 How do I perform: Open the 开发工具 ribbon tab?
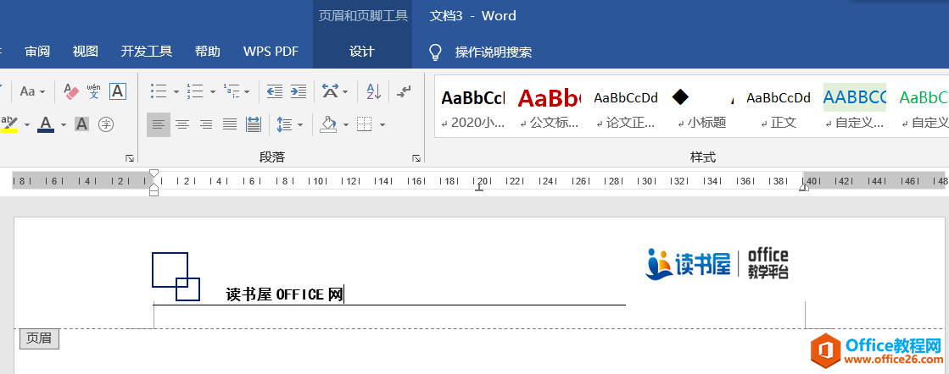pos(146,52)
